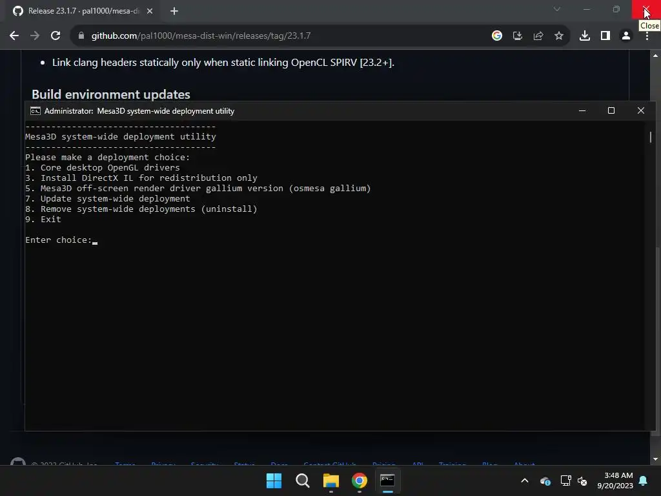Toggle Chrome side panel

point(605,36)
